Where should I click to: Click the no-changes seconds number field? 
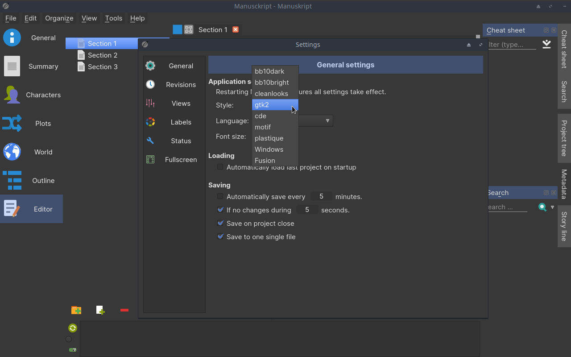[307, 210]
